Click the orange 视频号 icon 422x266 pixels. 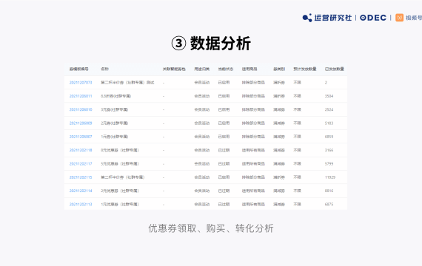[x=399, y=18]
